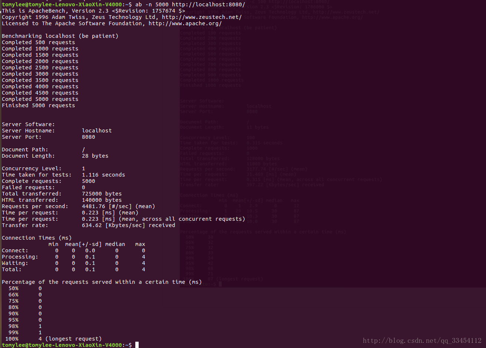Click the '95%' percentile row
The width and height of the screenshot is (486, 348).
pyautogui.click(x=25, y=320)
